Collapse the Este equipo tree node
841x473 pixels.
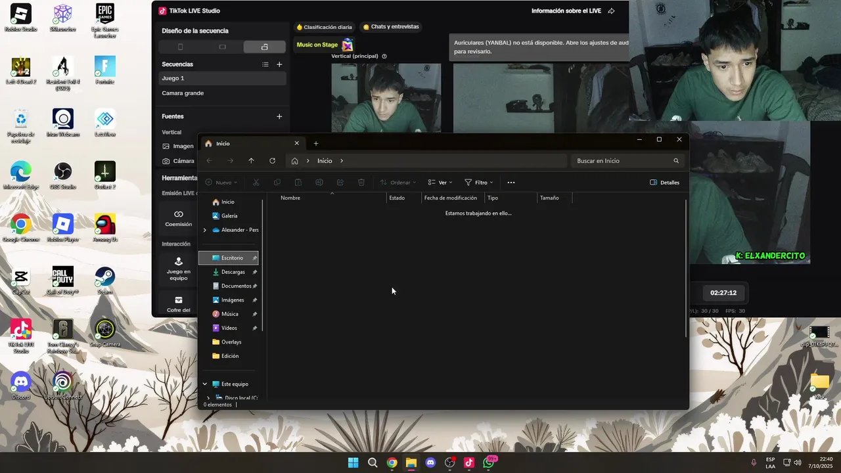[x=204, y=384]
